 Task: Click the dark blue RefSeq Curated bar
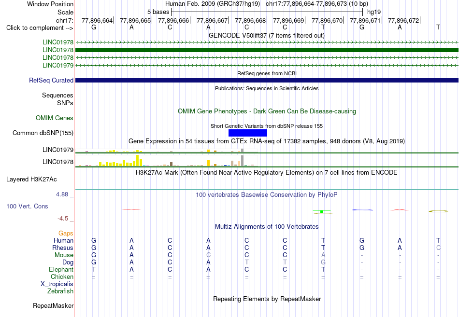point(267,80)
